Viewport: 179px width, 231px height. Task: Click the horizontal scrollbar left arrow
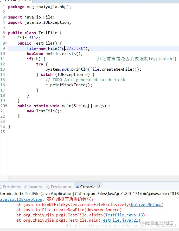point(10,178)
